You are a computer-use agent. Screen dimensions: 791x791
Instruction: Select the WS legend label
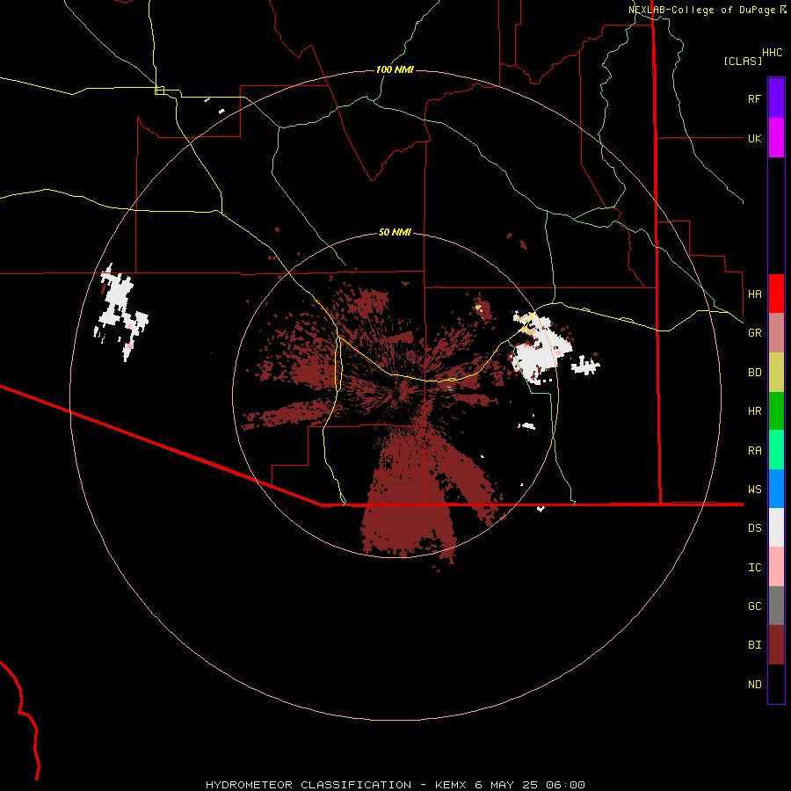pos(754,490)
